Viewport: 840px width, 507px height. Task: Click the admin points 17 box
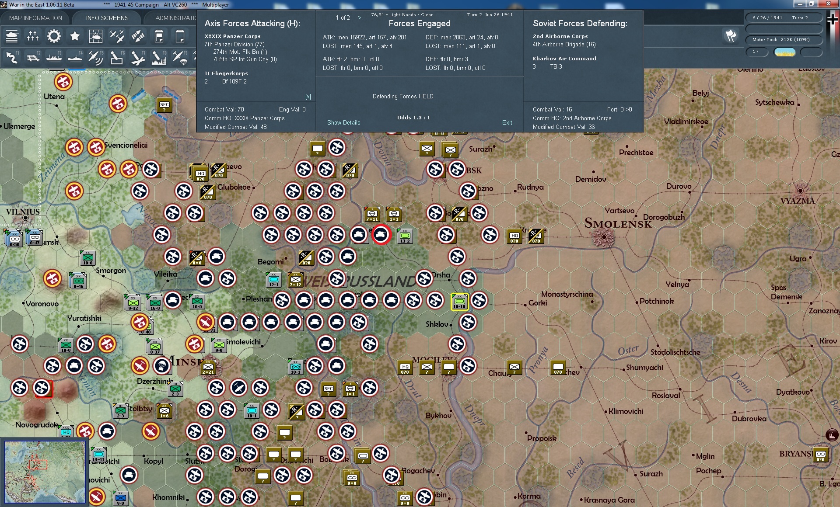click(757, 52)
